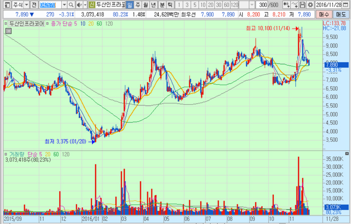Screen dimensions: 351x224
Task: Click the speaker sound icon
Action: pos(78,5)
